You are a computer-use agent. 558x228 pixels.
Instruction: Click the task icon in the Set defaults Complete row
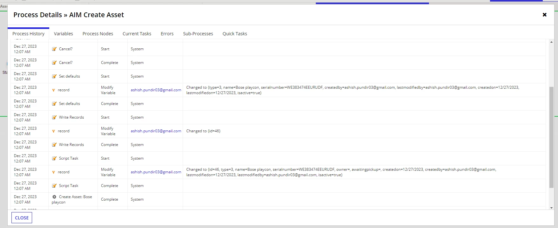[x=54, y=104]
